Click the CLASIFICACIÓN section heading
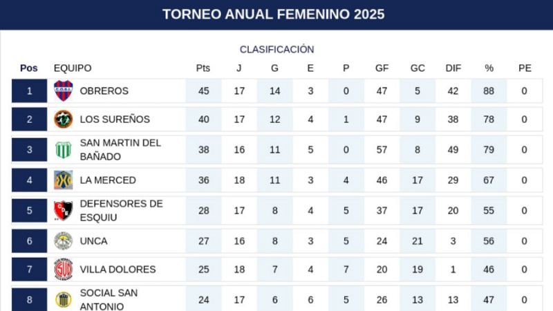Image resolution: width=553 pixels, height=311 pixels. [x=276, y=50]
